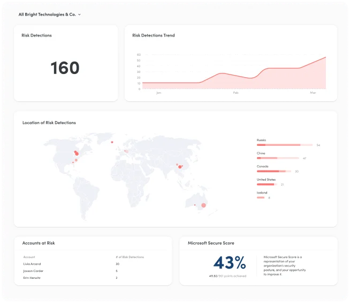Select the United States bar
Viewport: 350px width, 303px height.
coord(267,184)
